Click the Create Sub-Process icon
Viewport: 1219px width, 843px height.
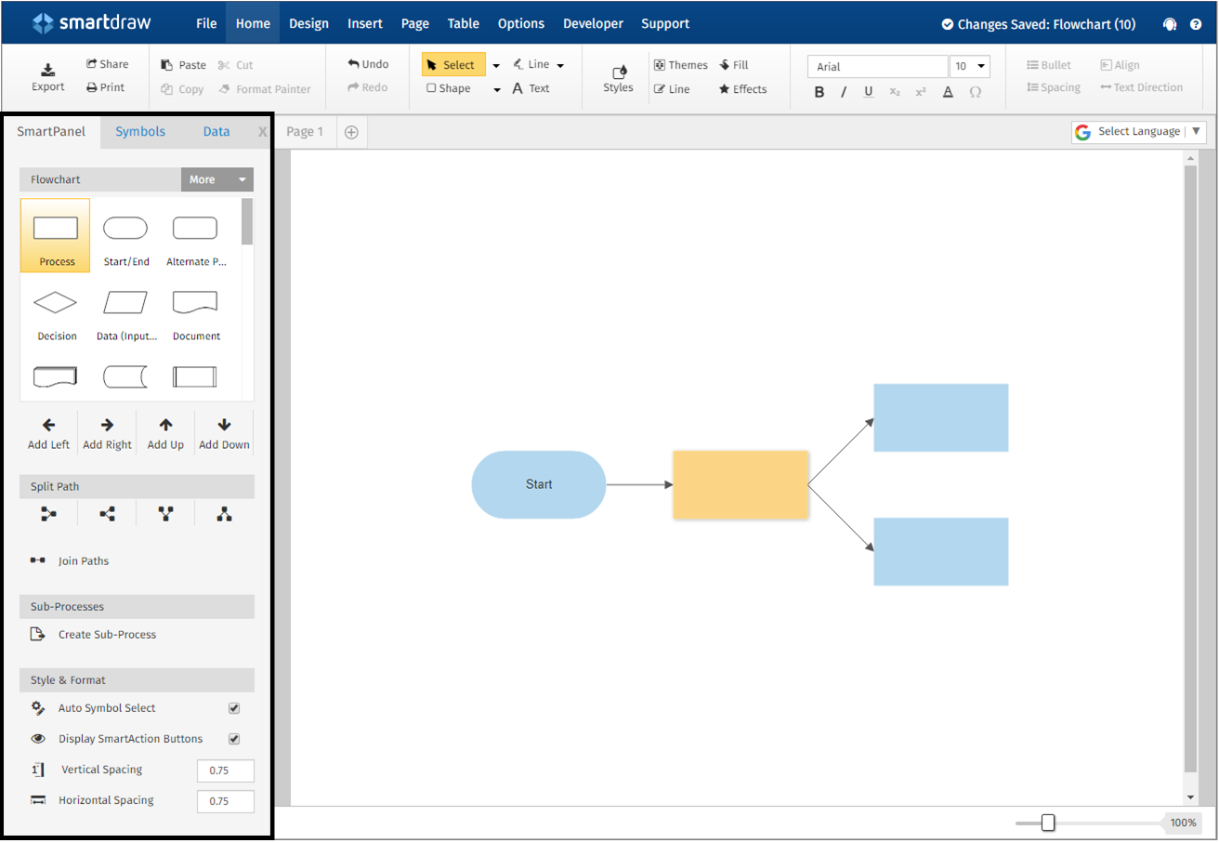[x=38, y=635]
